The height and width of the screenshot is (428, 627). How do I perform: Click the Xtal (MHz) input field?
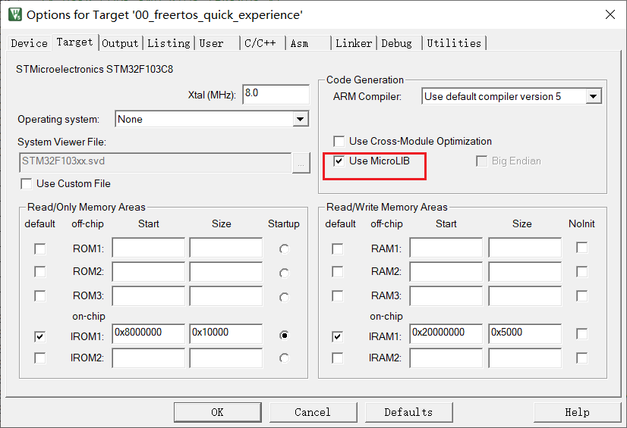point(276,94)
